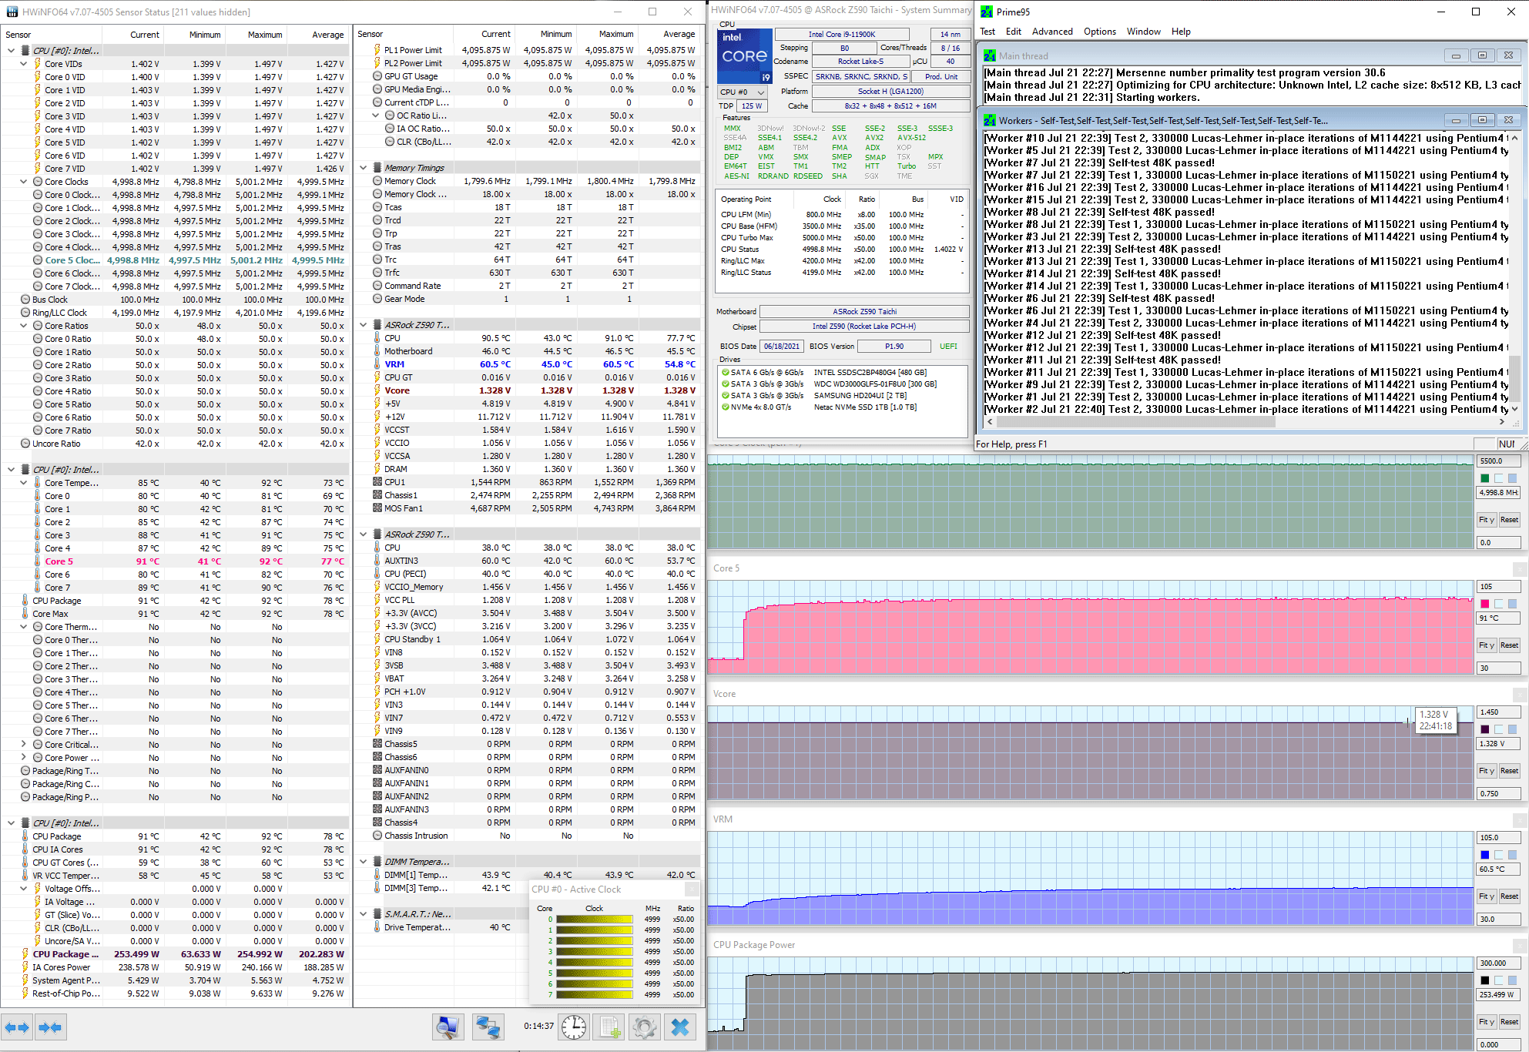Click the expand columns double-arrow icon
This screenshot has width=1529, height=1052.
click(x=16, y=1027)
